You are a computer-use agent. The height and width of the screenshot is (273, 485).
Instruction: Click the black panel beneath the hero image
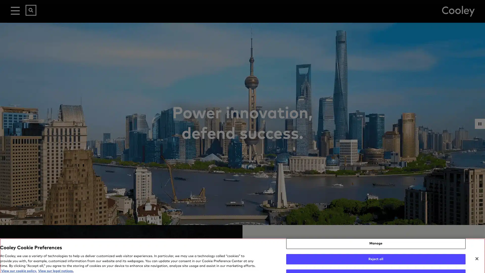[121, 232]
